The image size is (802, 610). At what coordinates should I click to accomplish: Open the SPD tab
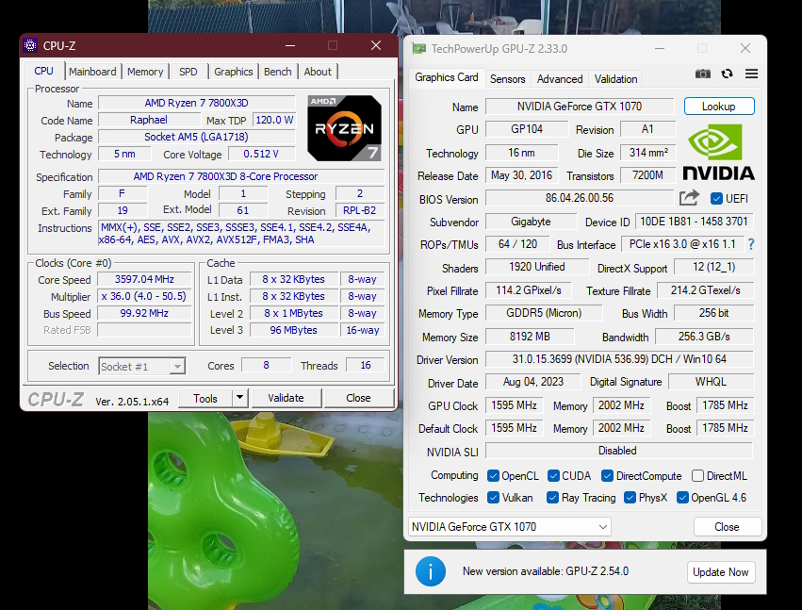tap(188, 72)
